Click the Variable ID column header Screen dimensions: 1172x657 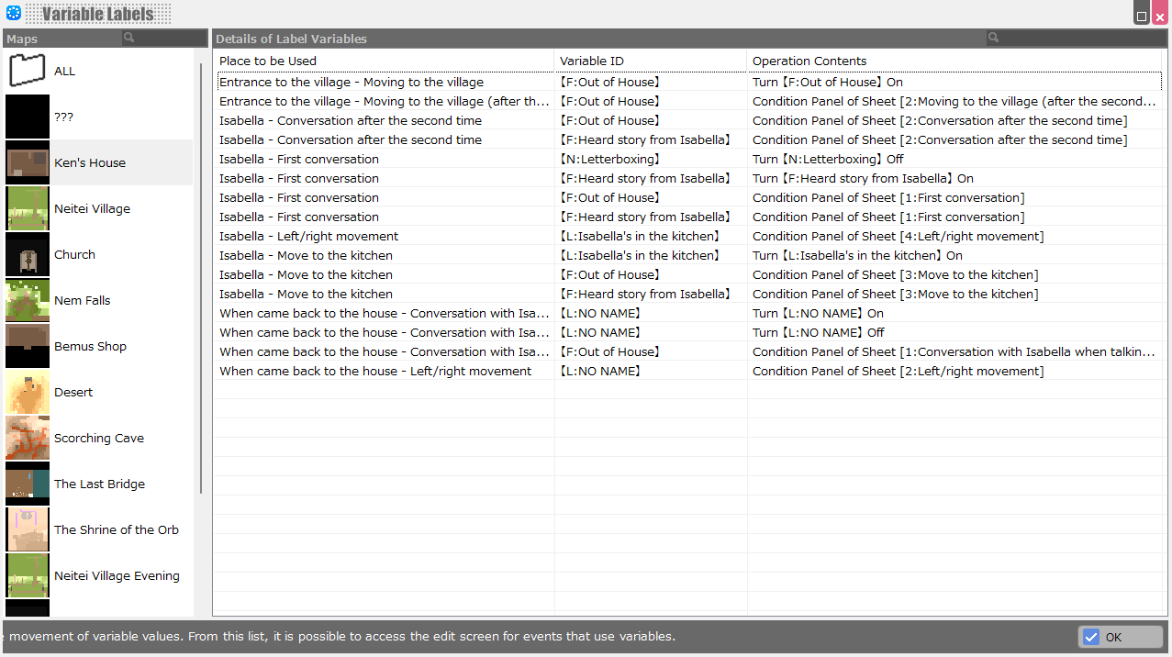pyautogui.click(x=650, y=61)
